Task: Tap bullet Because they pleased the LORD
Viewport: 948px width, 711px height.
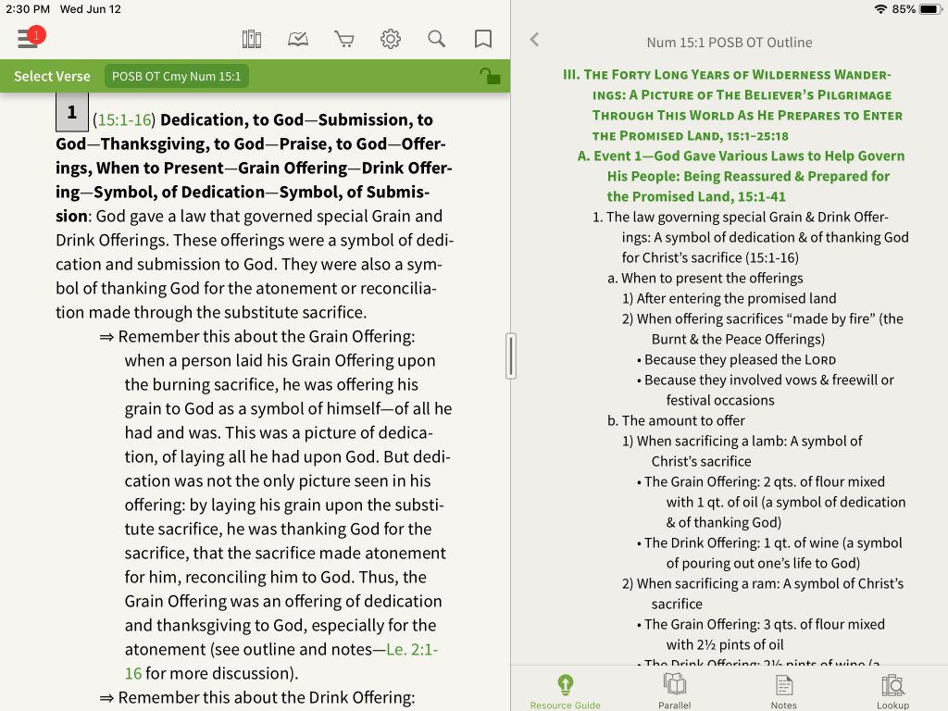Action: [x=736, y=360]
